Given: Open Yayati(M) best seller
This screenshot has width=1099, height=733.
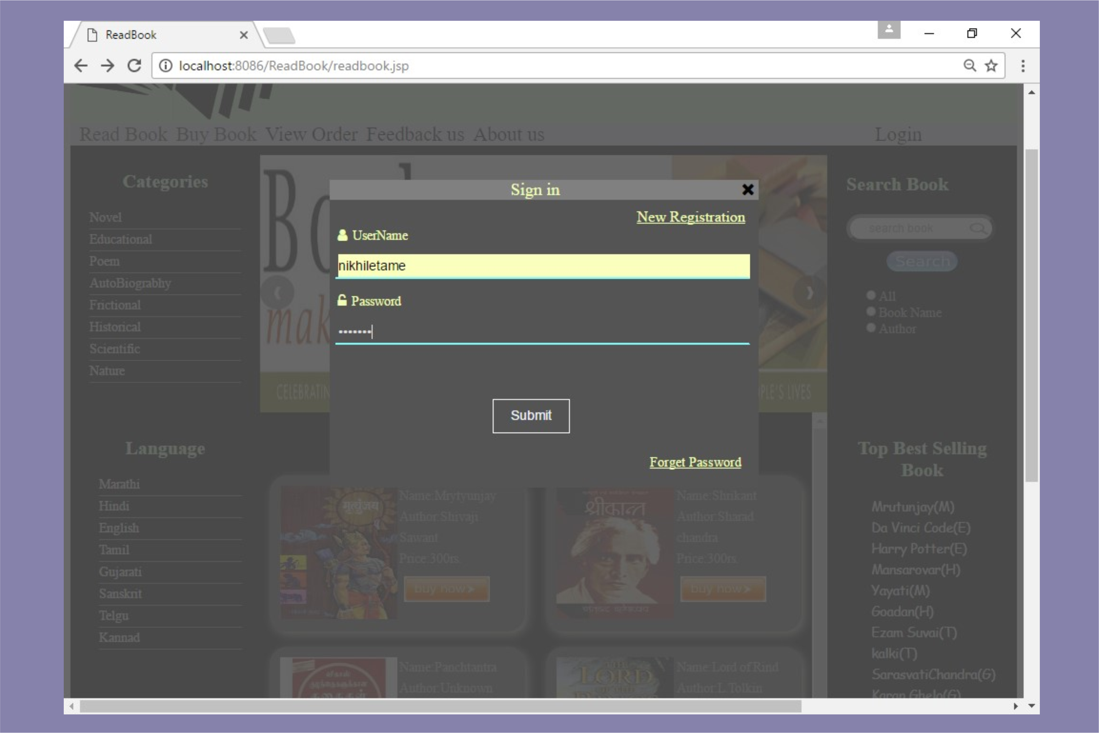Looking at the screenshot, I should [900, 591].
